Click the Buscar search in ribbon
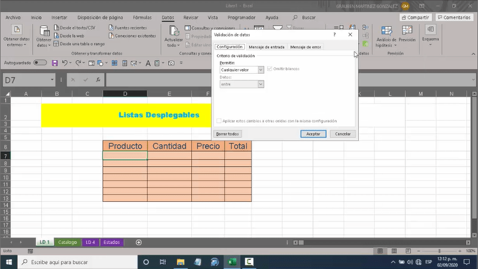The width and height of the screenshot is (478, 269). click(304, 18)
